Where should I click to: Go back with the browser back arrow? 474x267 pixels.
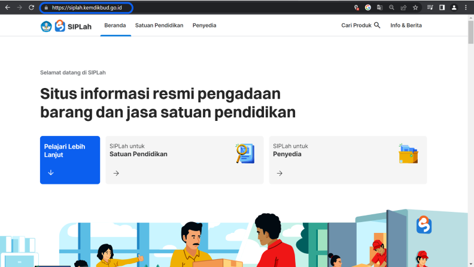point(8,8)
